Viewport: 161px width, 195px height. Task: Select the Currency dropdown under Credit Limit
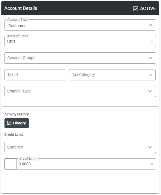coord(80,147)
